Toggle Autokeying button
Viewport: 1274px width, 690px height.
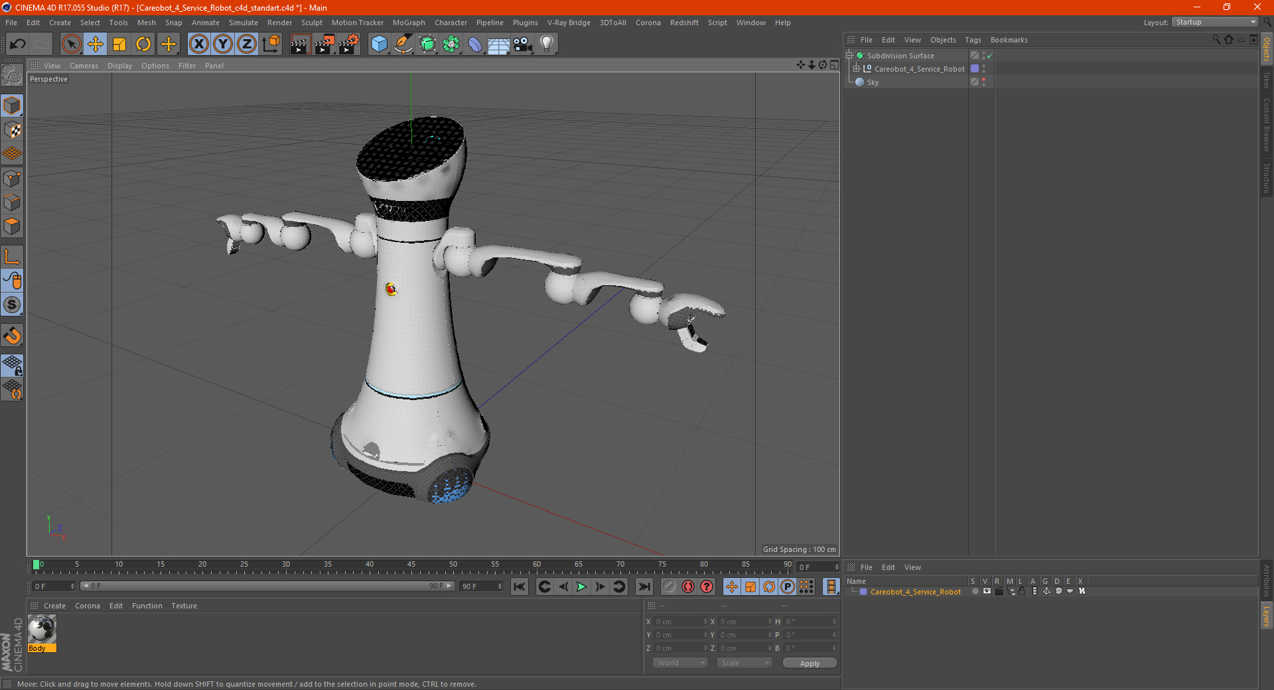[688, 586]
